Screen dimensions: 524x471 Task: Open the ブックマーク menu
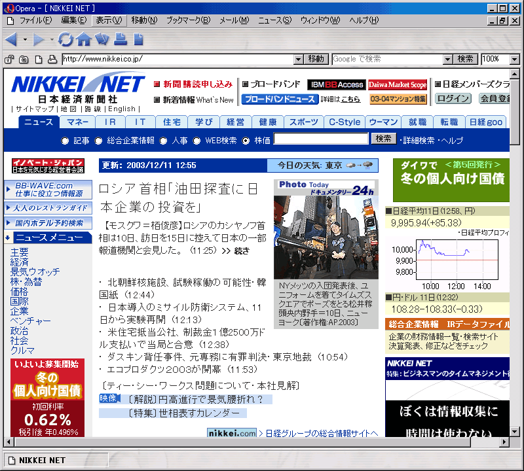click(189, 21)
